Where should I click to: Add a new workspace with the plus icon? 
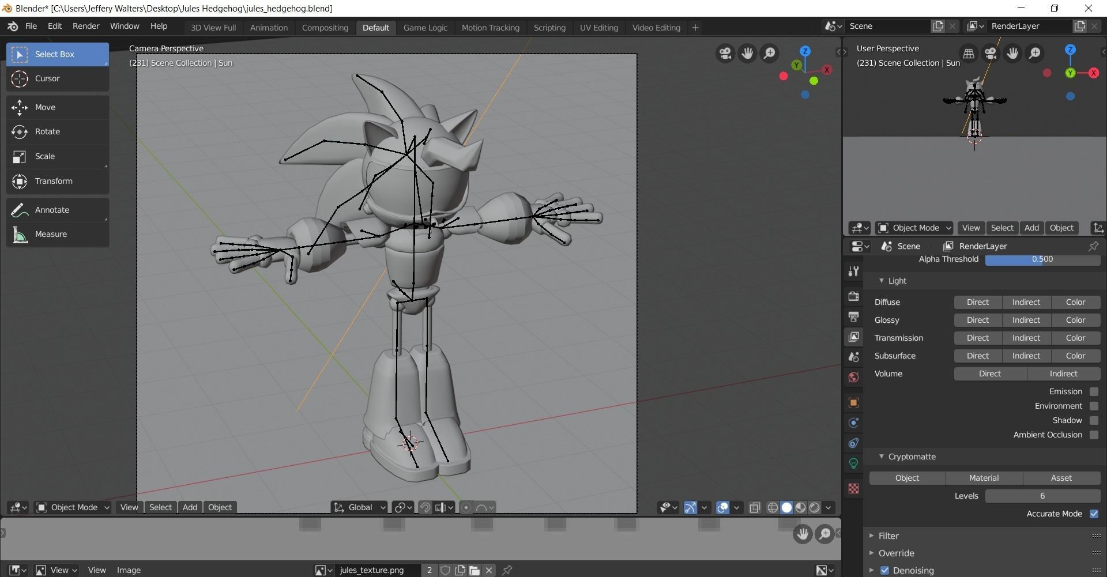coord(695,28)
